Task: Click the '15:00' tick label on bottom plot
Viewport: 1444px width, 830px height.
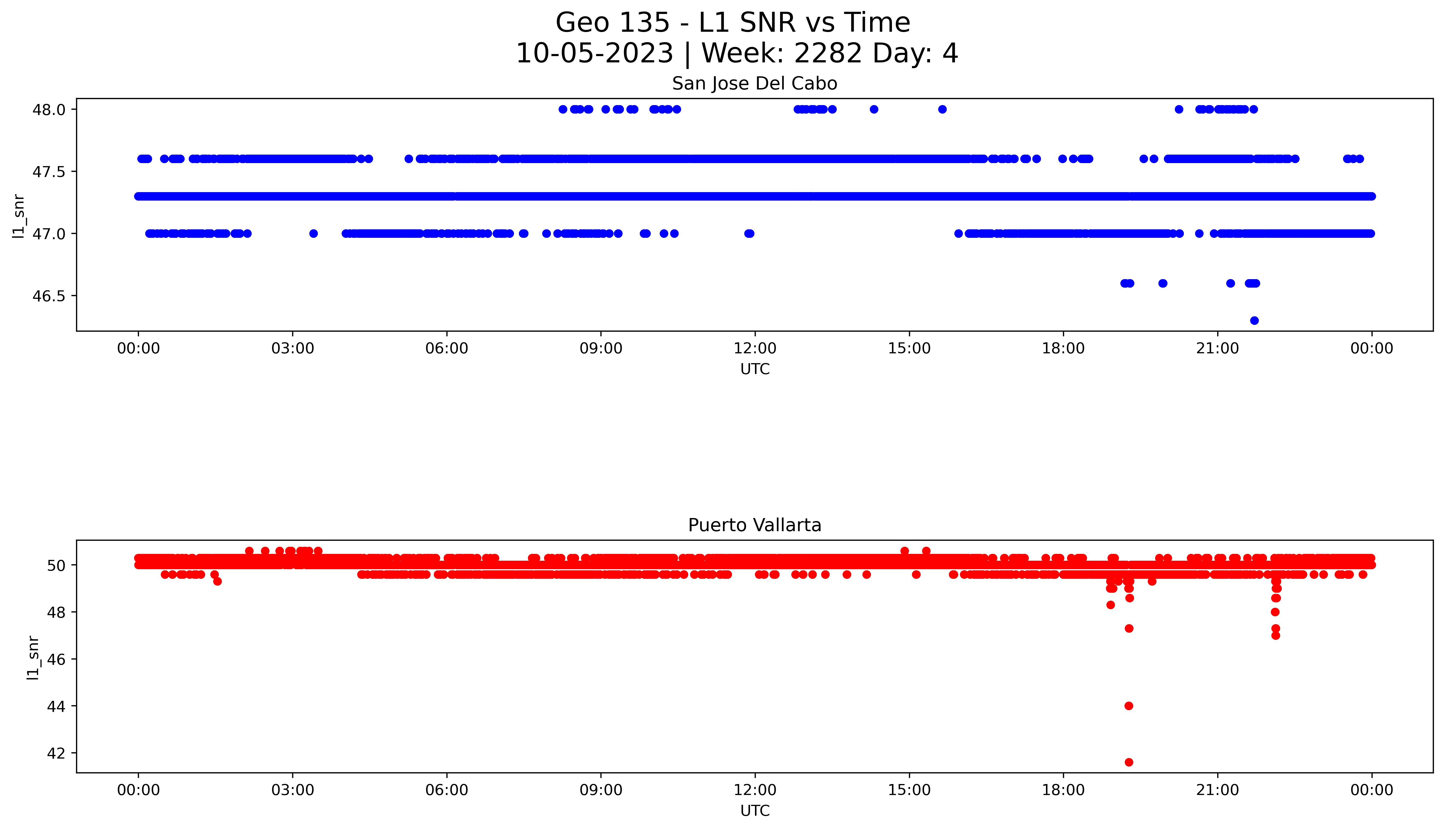Action: tap(909, 790)
